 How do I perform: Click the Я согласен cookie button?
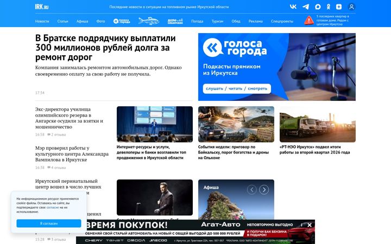click(49, 223)
